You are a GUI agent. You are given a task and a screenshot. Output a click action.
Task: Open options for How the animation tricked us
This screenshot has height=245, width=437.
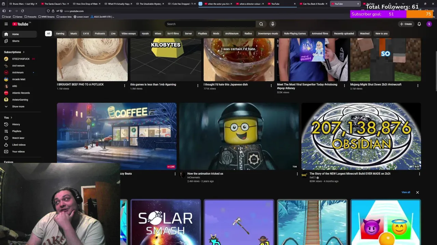pyautogui.click(x=297, y=174)
